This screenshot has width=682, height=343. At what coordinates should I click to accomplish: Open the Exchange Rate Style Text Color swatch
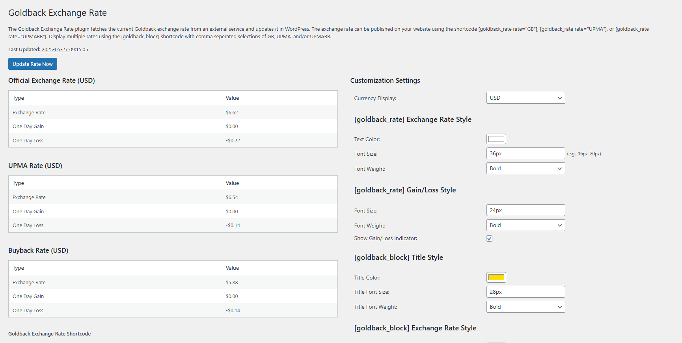click(x=496, y=139)
